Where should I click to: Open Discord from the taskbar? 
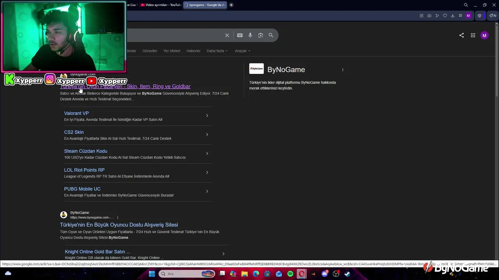(x=325, y=274)
